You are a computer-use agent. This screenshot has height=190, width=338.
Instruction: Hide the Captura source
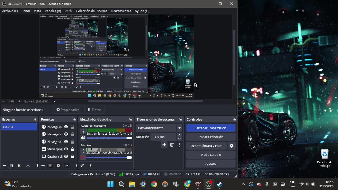tap(66, 156)
